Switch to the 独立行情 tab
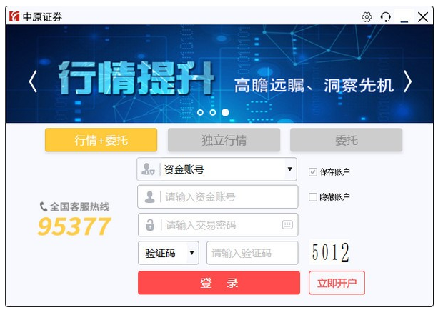Screen dimensions: 438x310 tap(224, 140)
